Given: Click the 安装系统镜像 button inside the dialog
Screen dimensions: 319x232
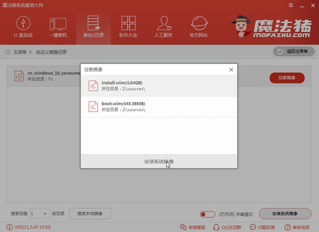Looking at the screenshot, I should point(159,161).
